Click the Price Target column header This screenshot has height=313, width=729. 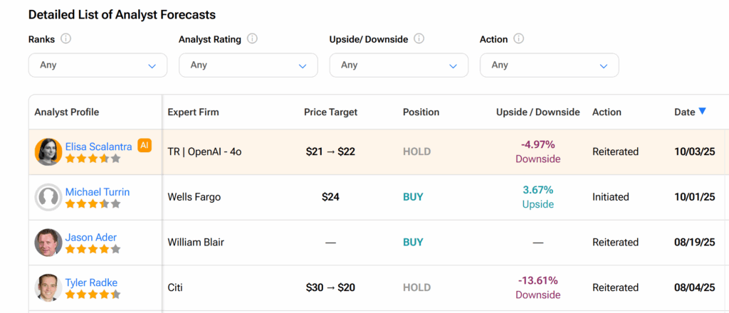coord(330,112)
